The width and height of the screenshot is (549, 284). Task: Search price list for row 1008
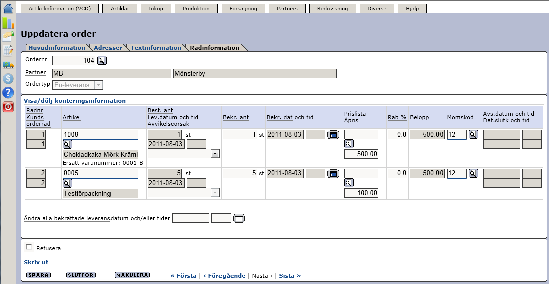(349, 144)
